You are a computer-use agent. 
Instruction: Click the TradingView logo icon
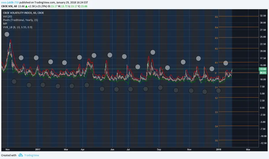click(x=20, y=155)
